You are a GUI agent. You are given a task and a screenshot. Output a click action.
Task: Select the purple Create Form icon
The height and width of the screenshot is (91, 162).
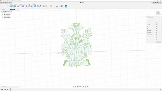[23, 6]
